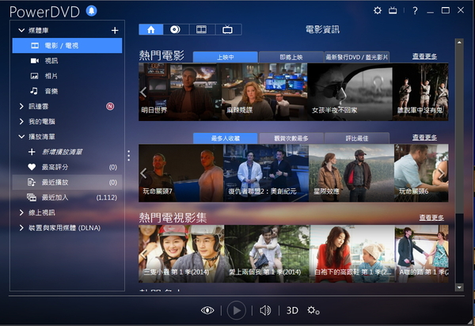The width and height of the screenshot is (475, 326).
Task: Open 白袍下的高跟鞋 series thumbnail
Action: point(352,254)
